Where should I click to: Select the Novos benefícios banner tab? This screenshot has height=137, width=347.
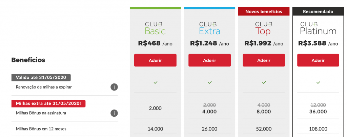tap(264, 12)
